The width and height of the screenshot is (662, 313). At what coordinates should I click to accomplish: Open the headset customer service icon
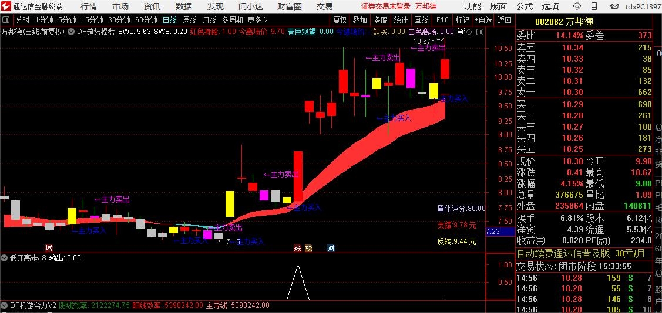coord(576,6)
